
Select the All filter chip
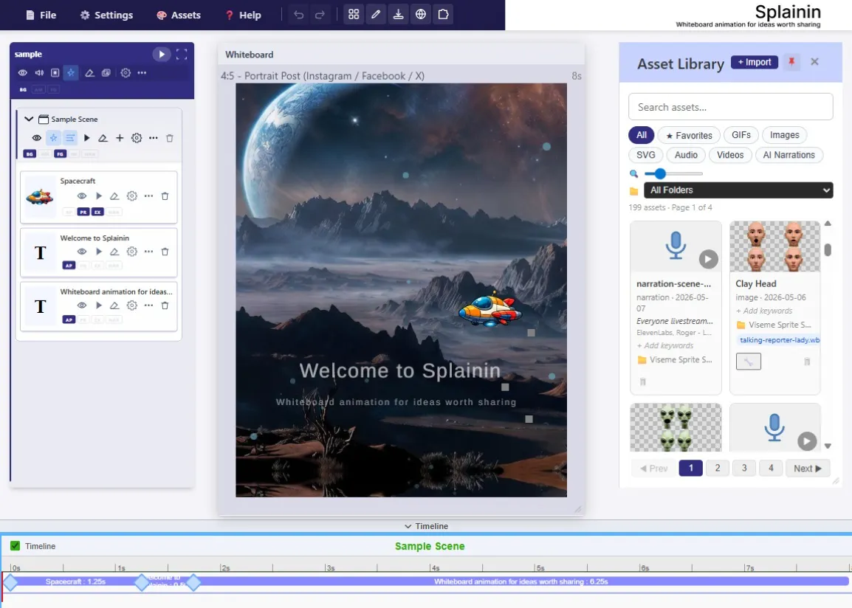[641, 134]
